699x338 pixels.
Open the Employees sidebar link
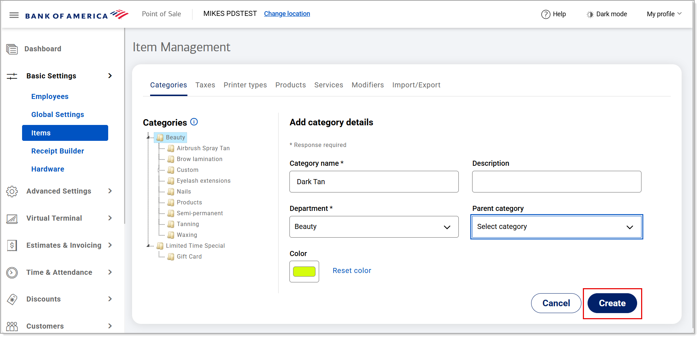tap(50, 96)
